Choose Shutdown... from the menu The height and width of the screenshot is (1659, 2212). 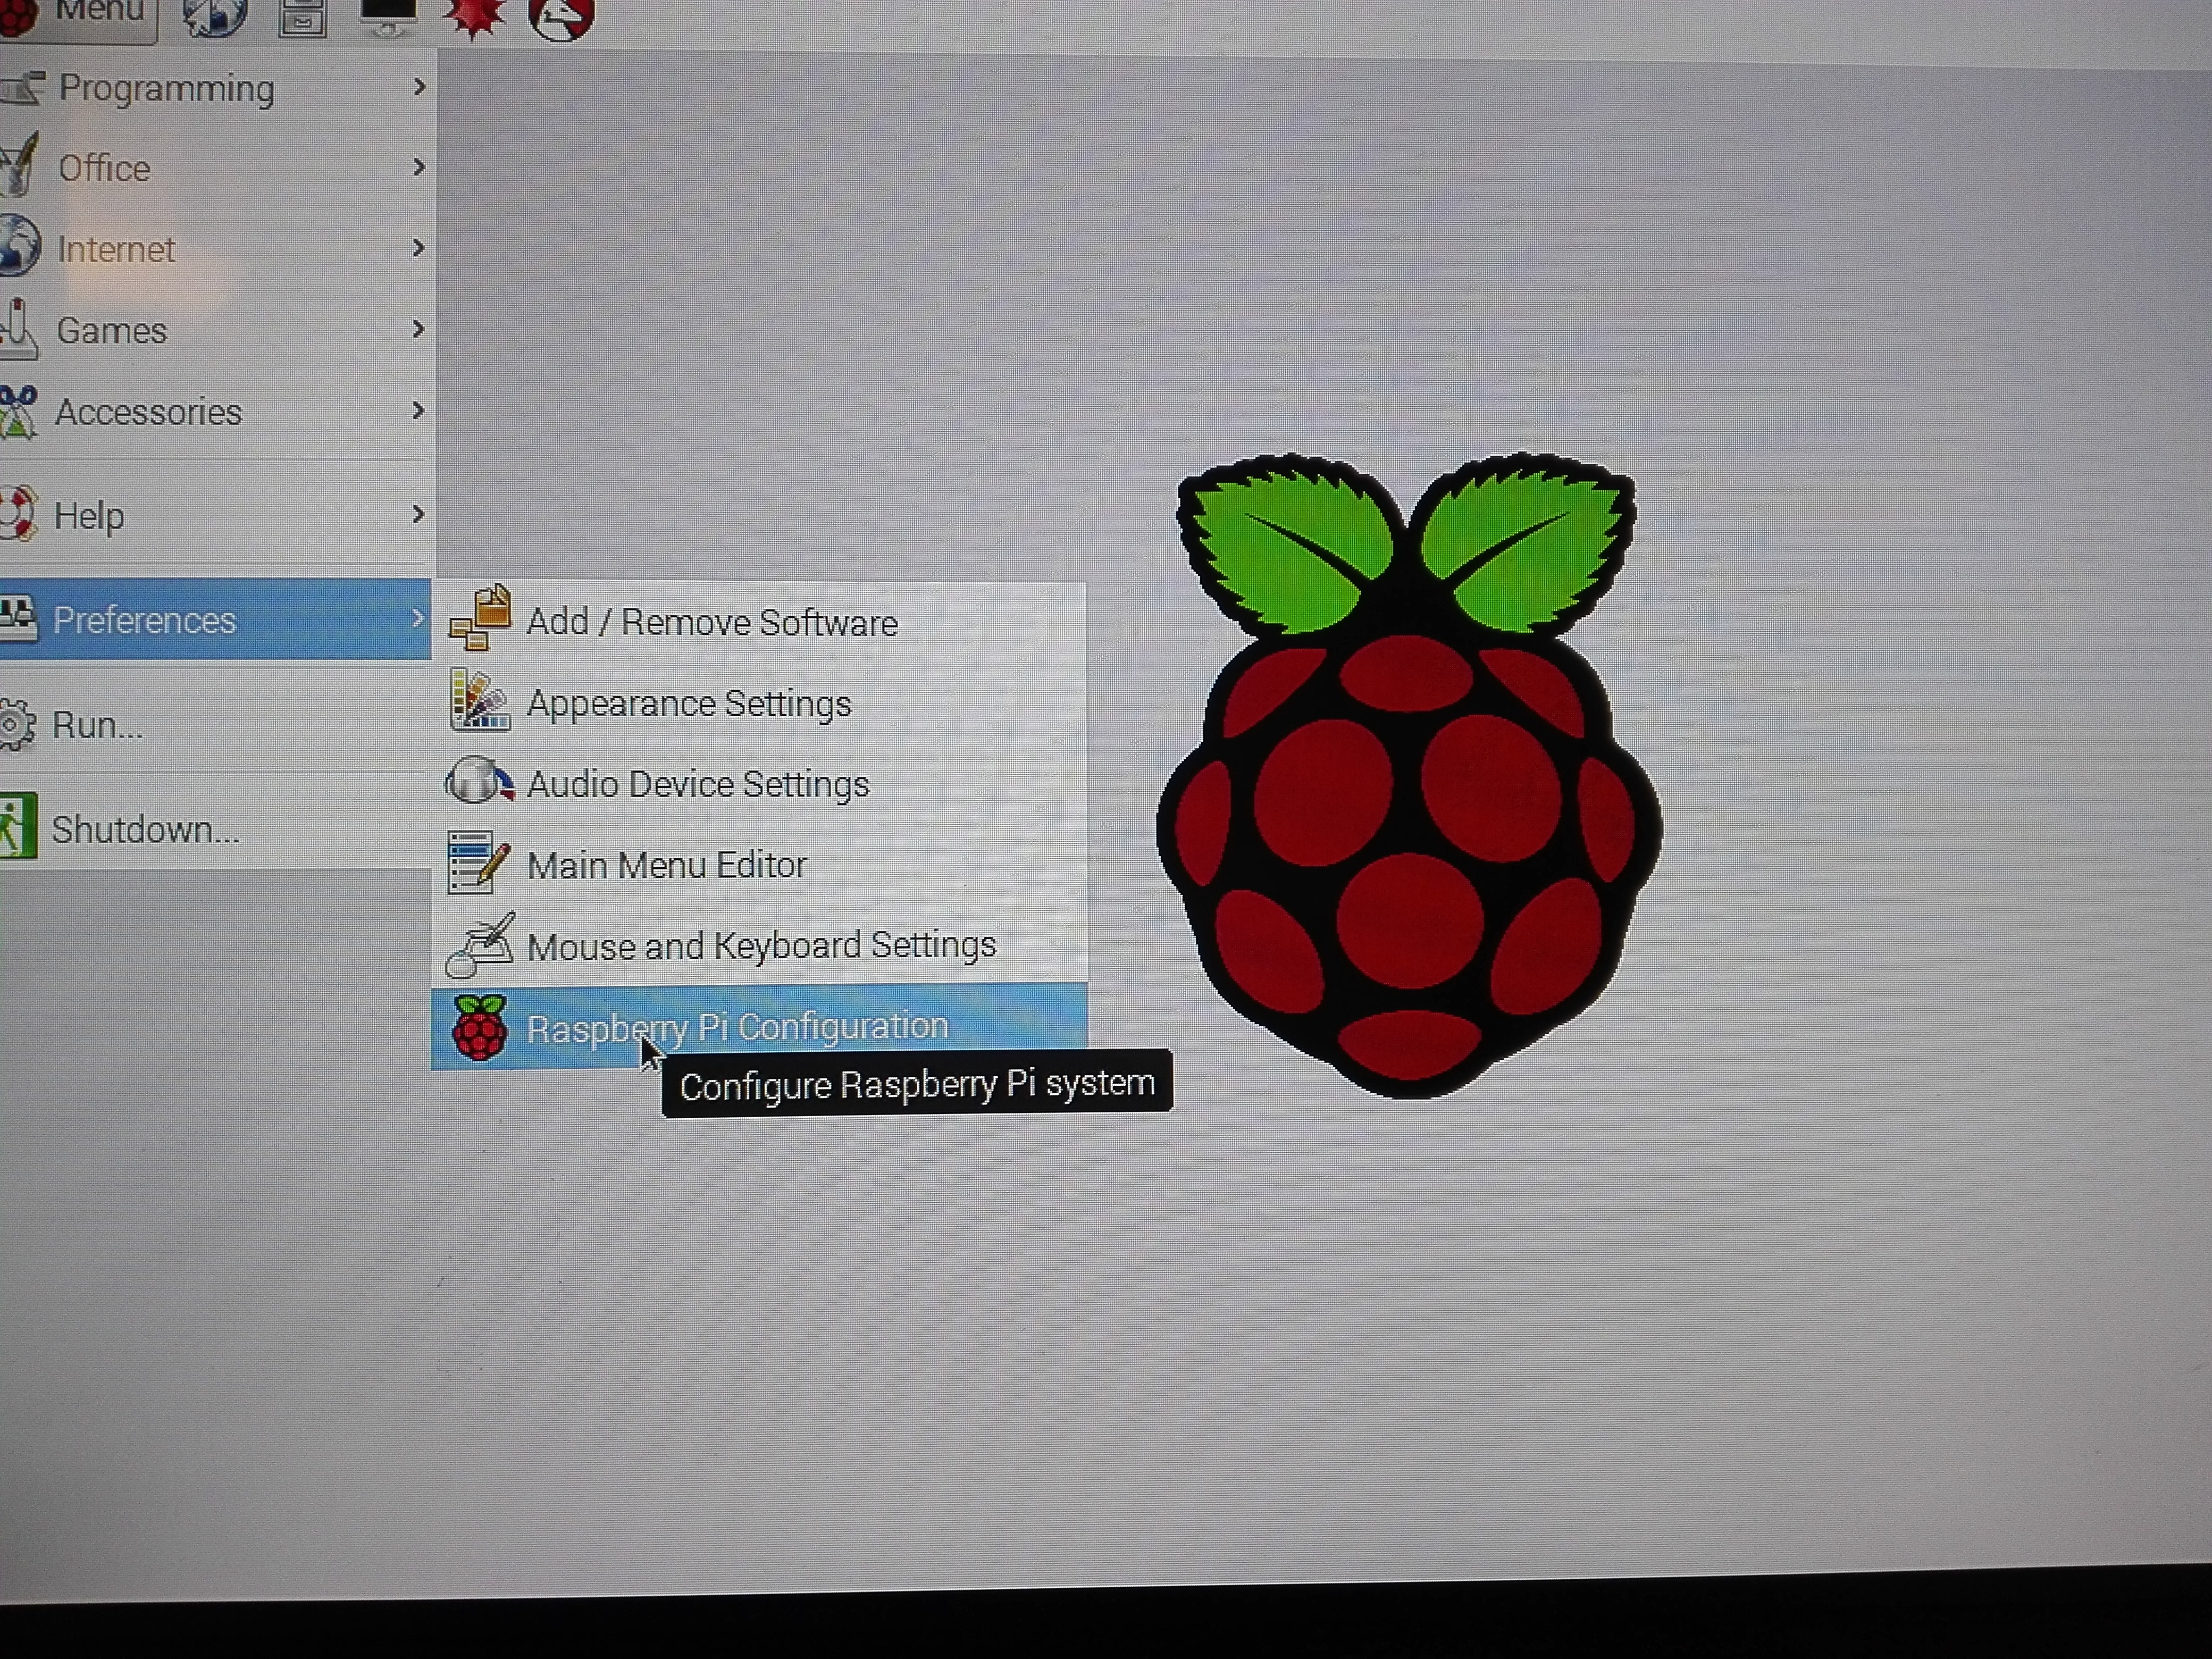point(215,828)
